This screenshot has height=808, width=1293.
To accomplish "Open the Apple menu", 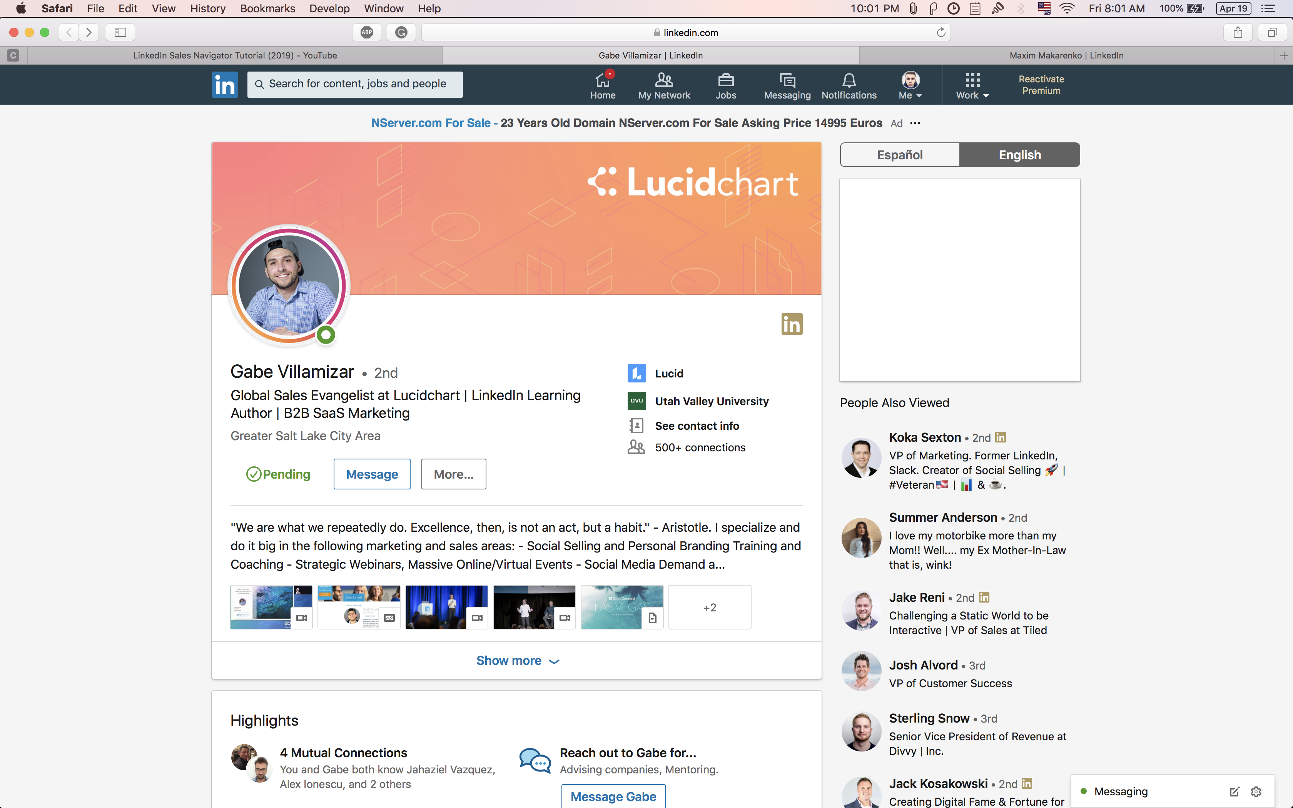I will (21, 8).
